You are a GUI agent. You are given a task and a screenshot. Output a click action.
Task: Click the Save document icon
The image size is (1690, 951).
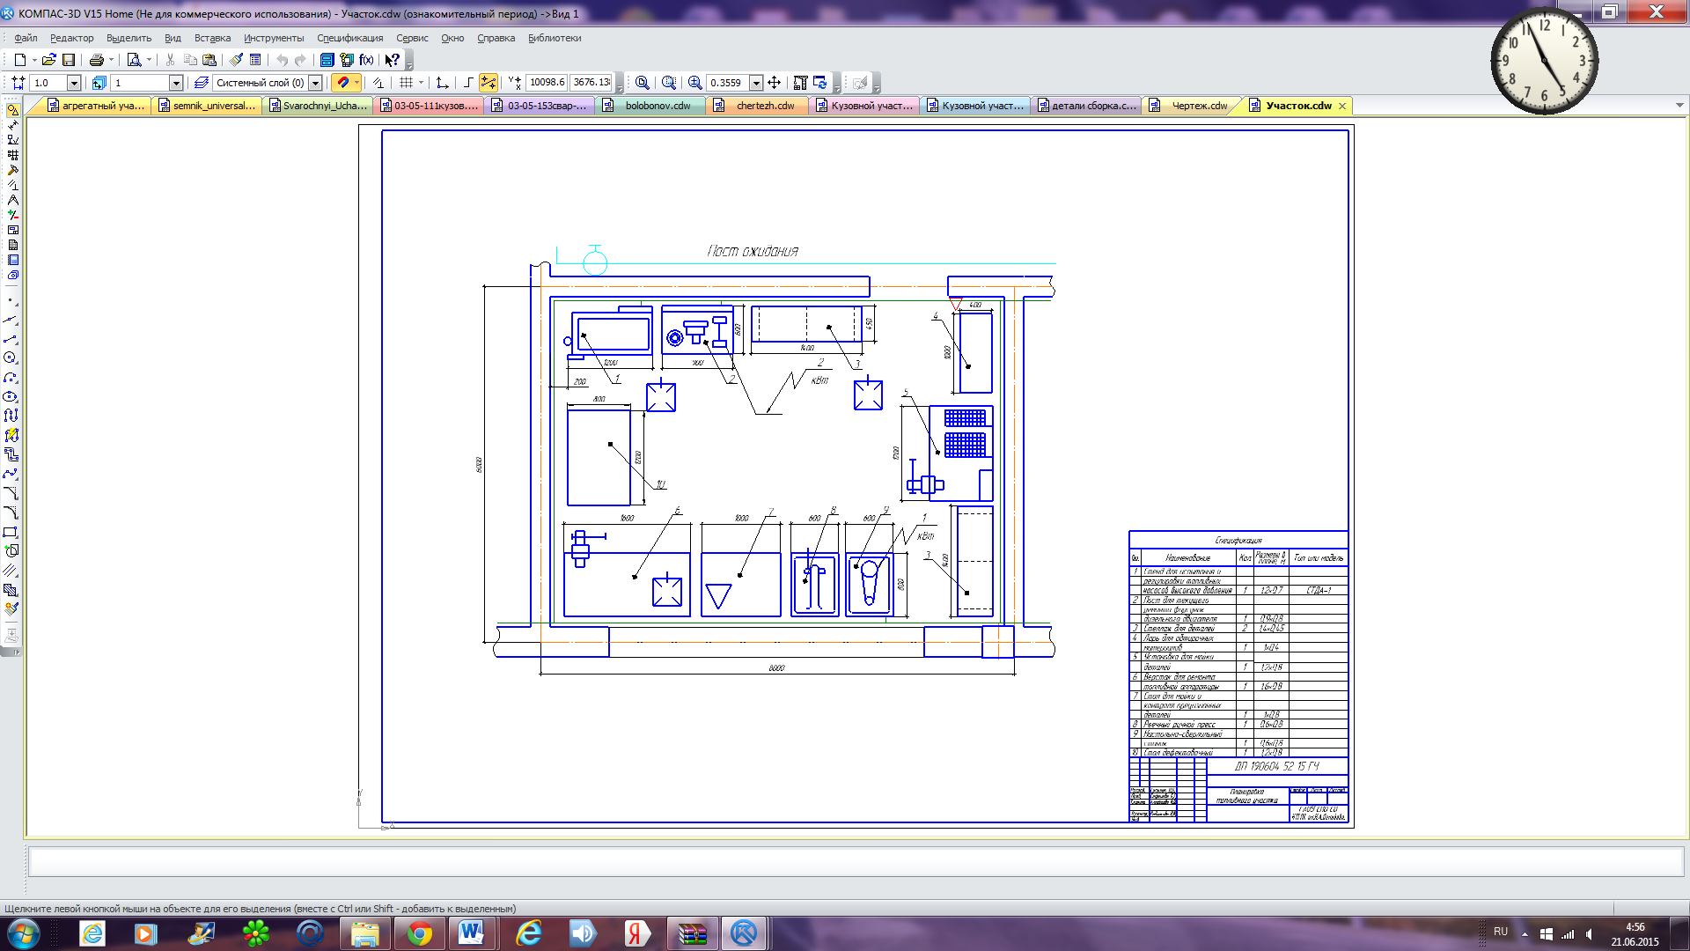[x=69, y=60]
